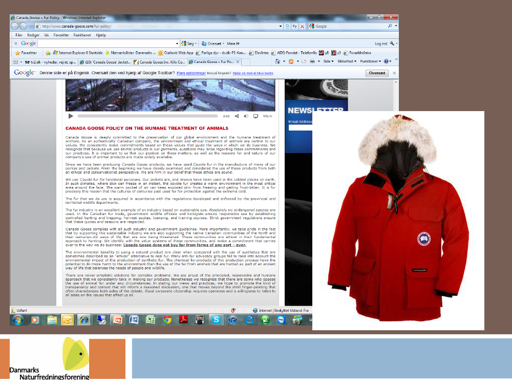This screenshot has width=512, height=384.
Task: Expand the Sikkerhed menu dropdown
Action: point(347,61)
